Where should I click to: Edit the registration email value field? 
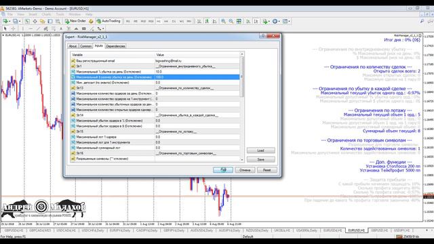click(x=197, y=61)
